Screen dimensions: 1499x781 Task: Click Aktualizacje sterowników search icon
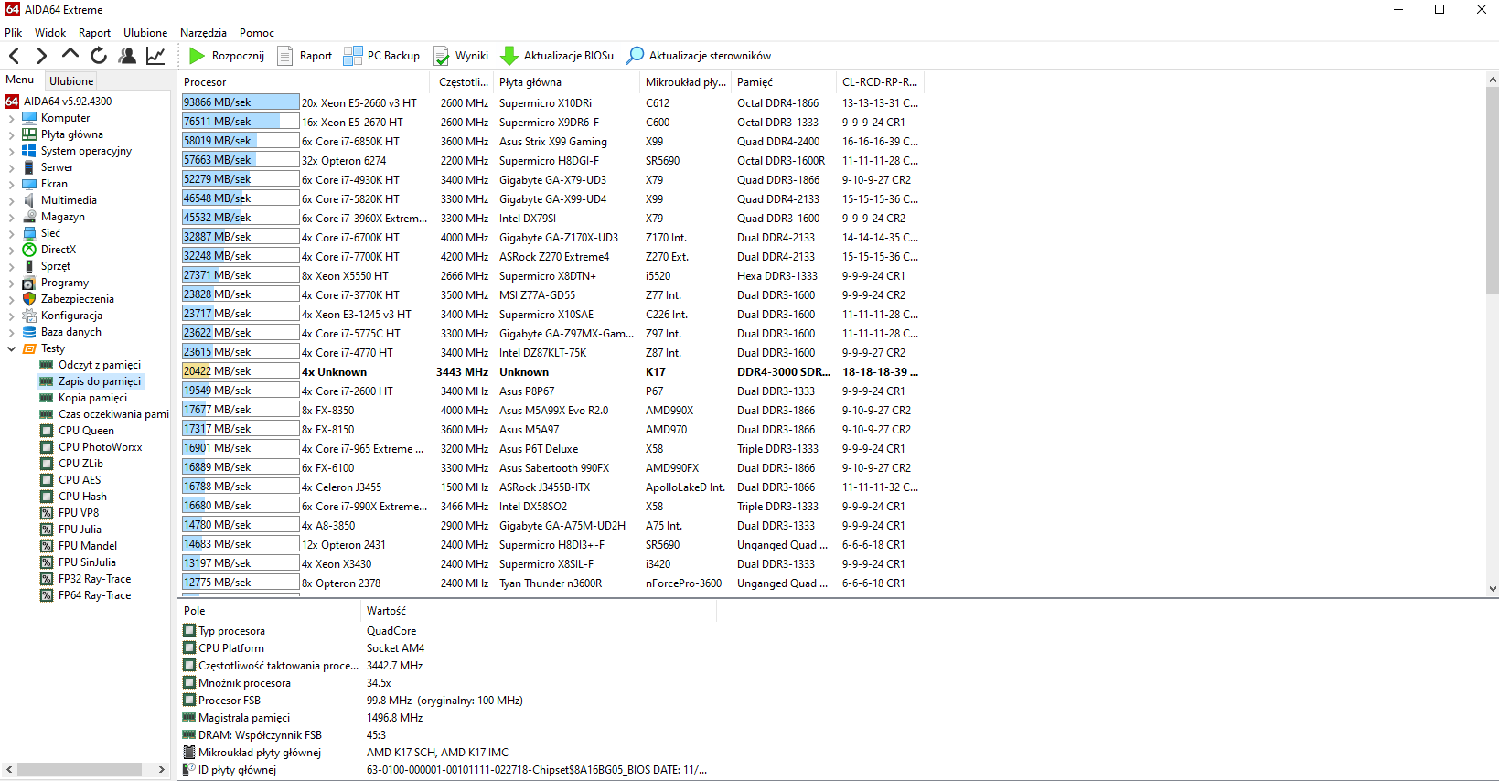(635, 56)
